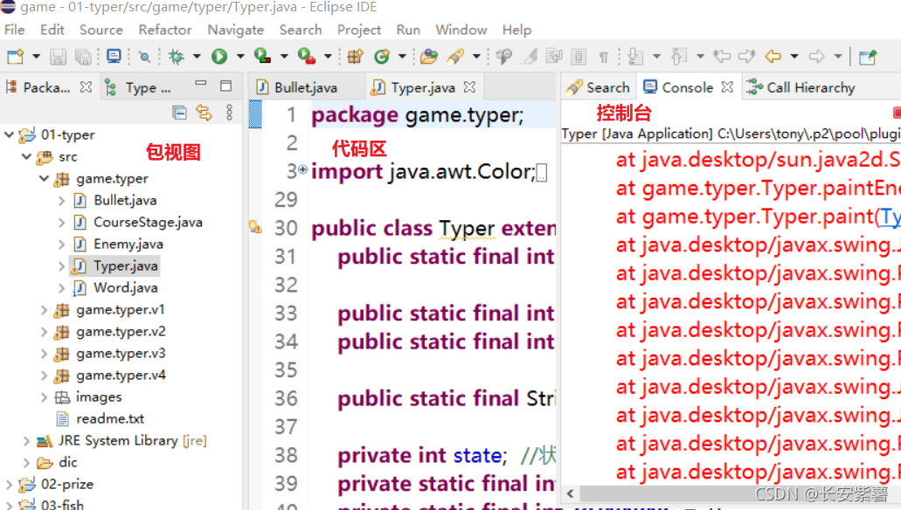This screenshot has height=510, width=901.
Task: Click the External Tools run icon
Action: 306,56
